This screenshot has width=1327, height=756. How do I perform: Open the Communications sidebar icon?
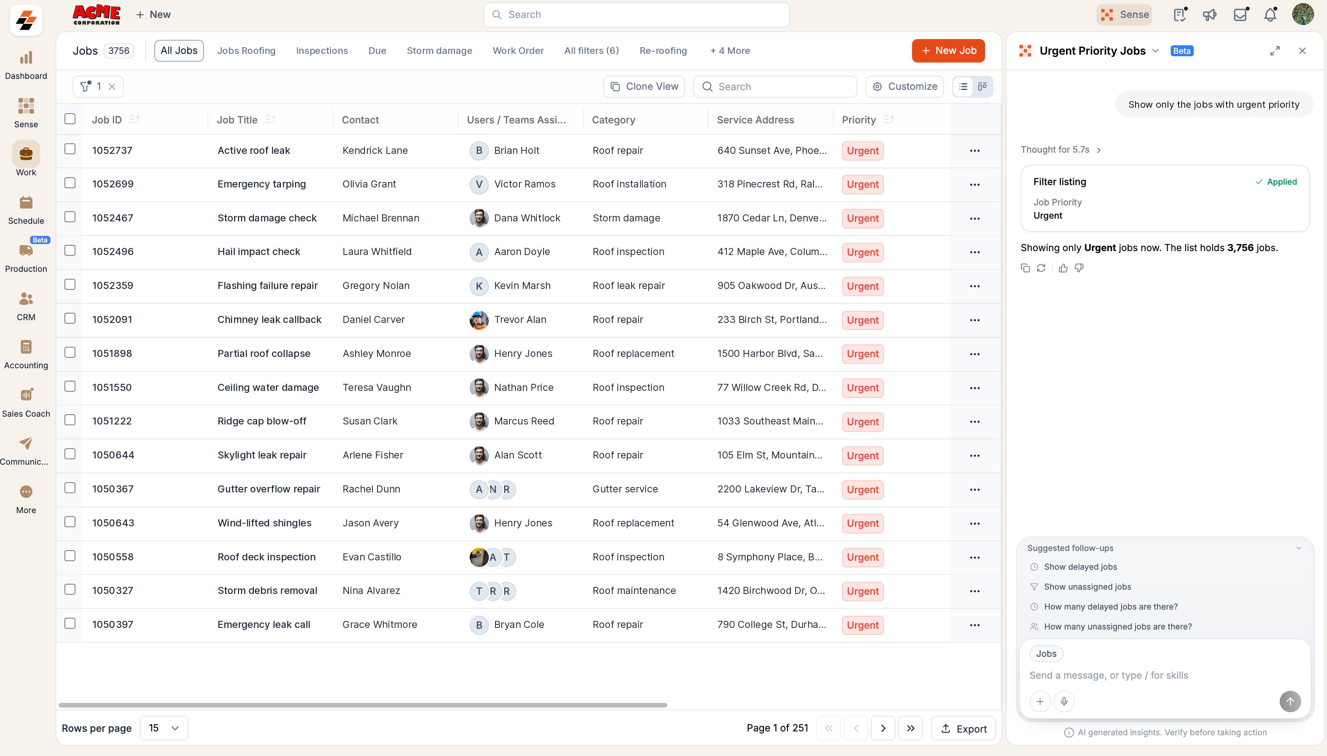(26, 444)
